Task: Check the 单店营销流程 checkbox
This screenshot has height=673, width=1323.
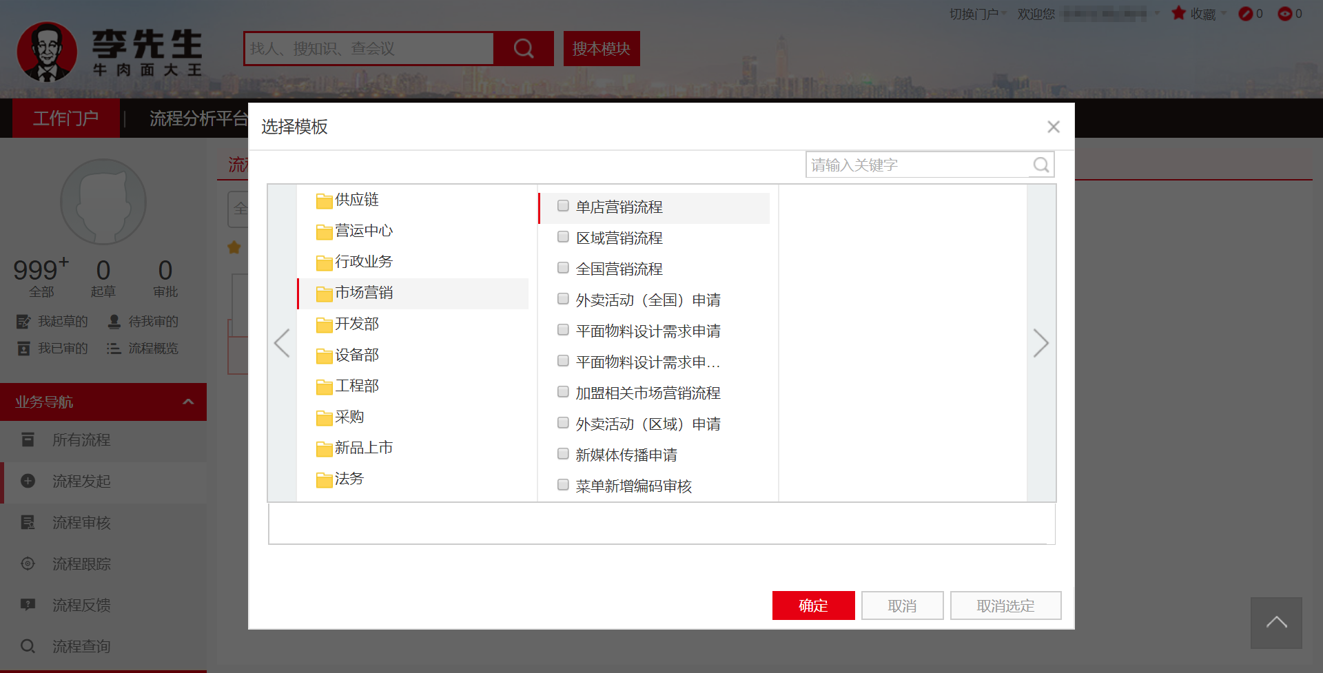Action: pyautogui.click(x=563, y=206)
